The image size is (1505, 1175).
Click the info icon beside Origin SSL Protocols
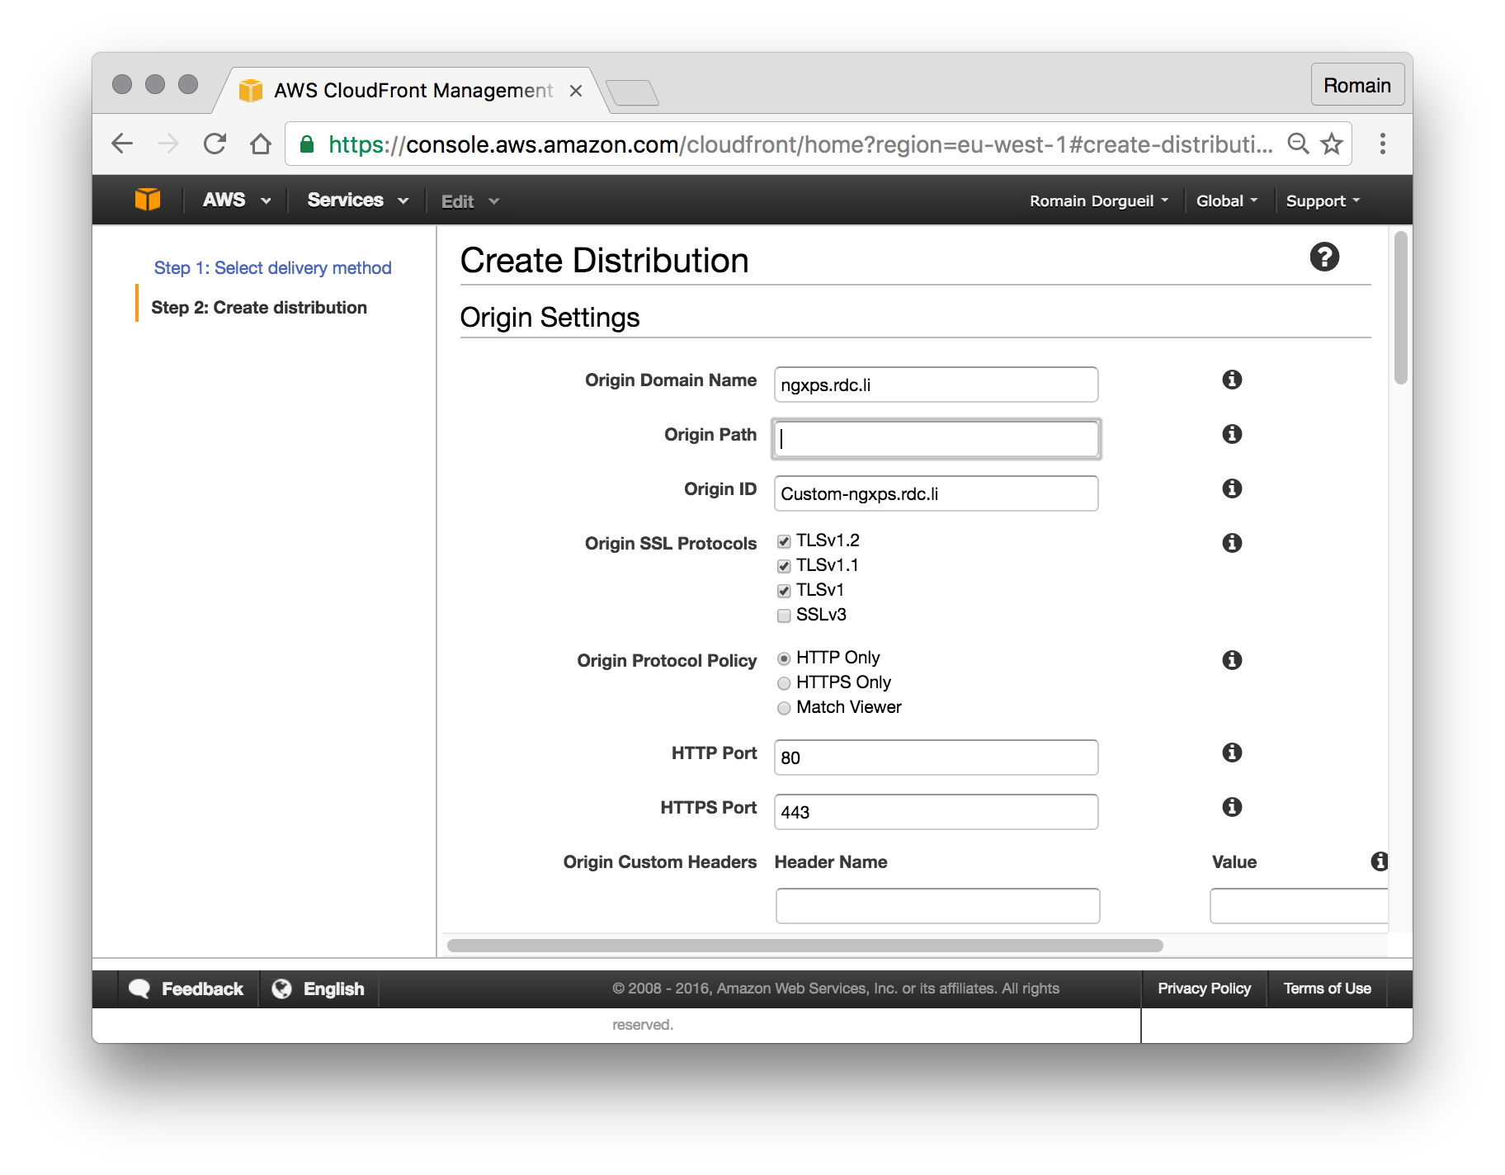(x=1232, y=543)
